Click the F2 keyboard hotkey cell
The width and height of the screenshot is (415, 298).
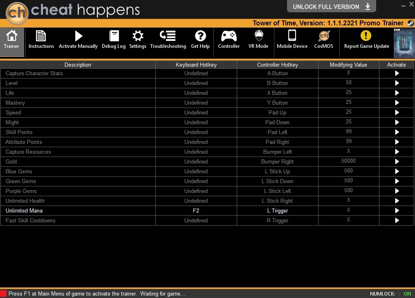click(x=196, y=211)
